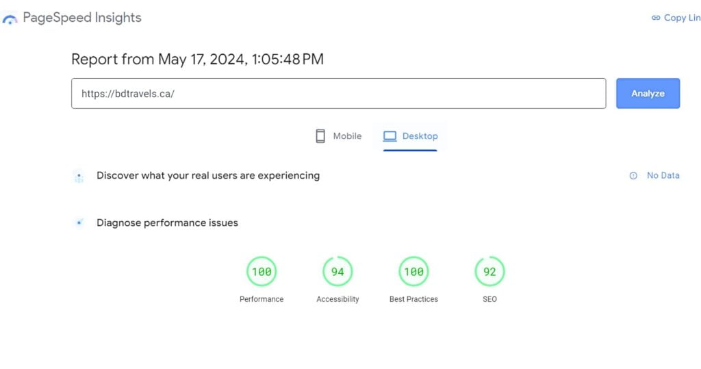Click the PageSpeed Insights logo icon
Image resolution: width=701 pixels, height=369 pixels.
[x=10, y=18]
